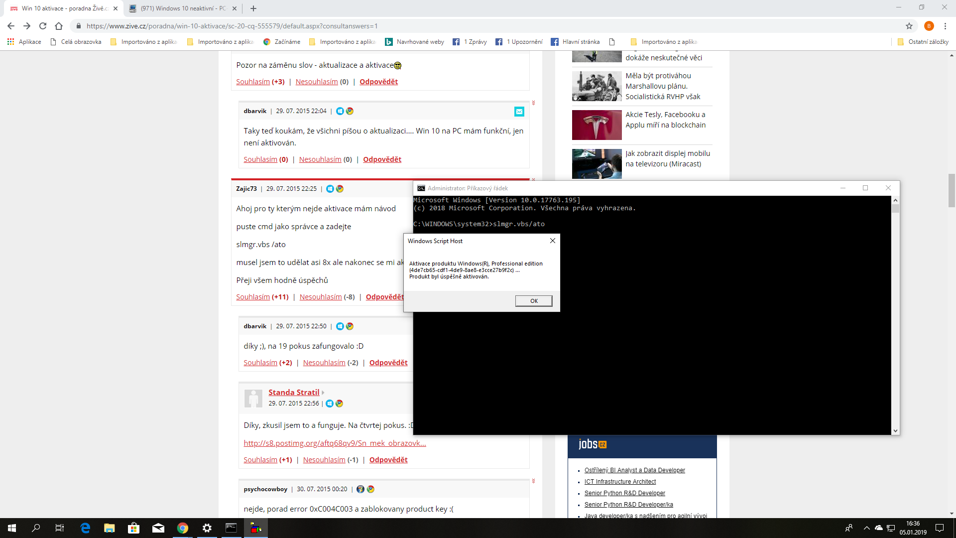The image size is (956, 538).
Task: Open Microsoft Store from taskbar
Action: tap(133, 528)
